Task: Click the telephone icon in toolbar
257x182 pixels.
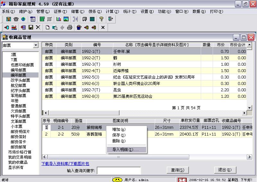Action: [x=16, y=19]
